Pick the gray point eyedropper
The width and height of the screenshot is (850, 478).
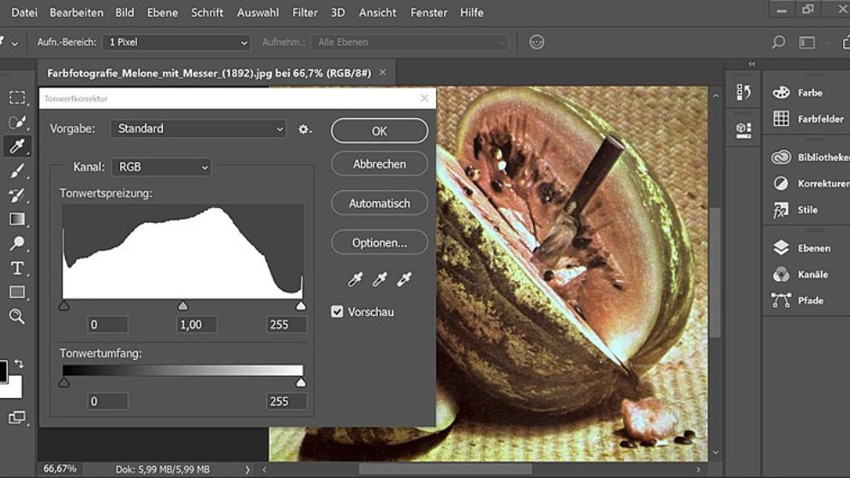coord(380,279)
